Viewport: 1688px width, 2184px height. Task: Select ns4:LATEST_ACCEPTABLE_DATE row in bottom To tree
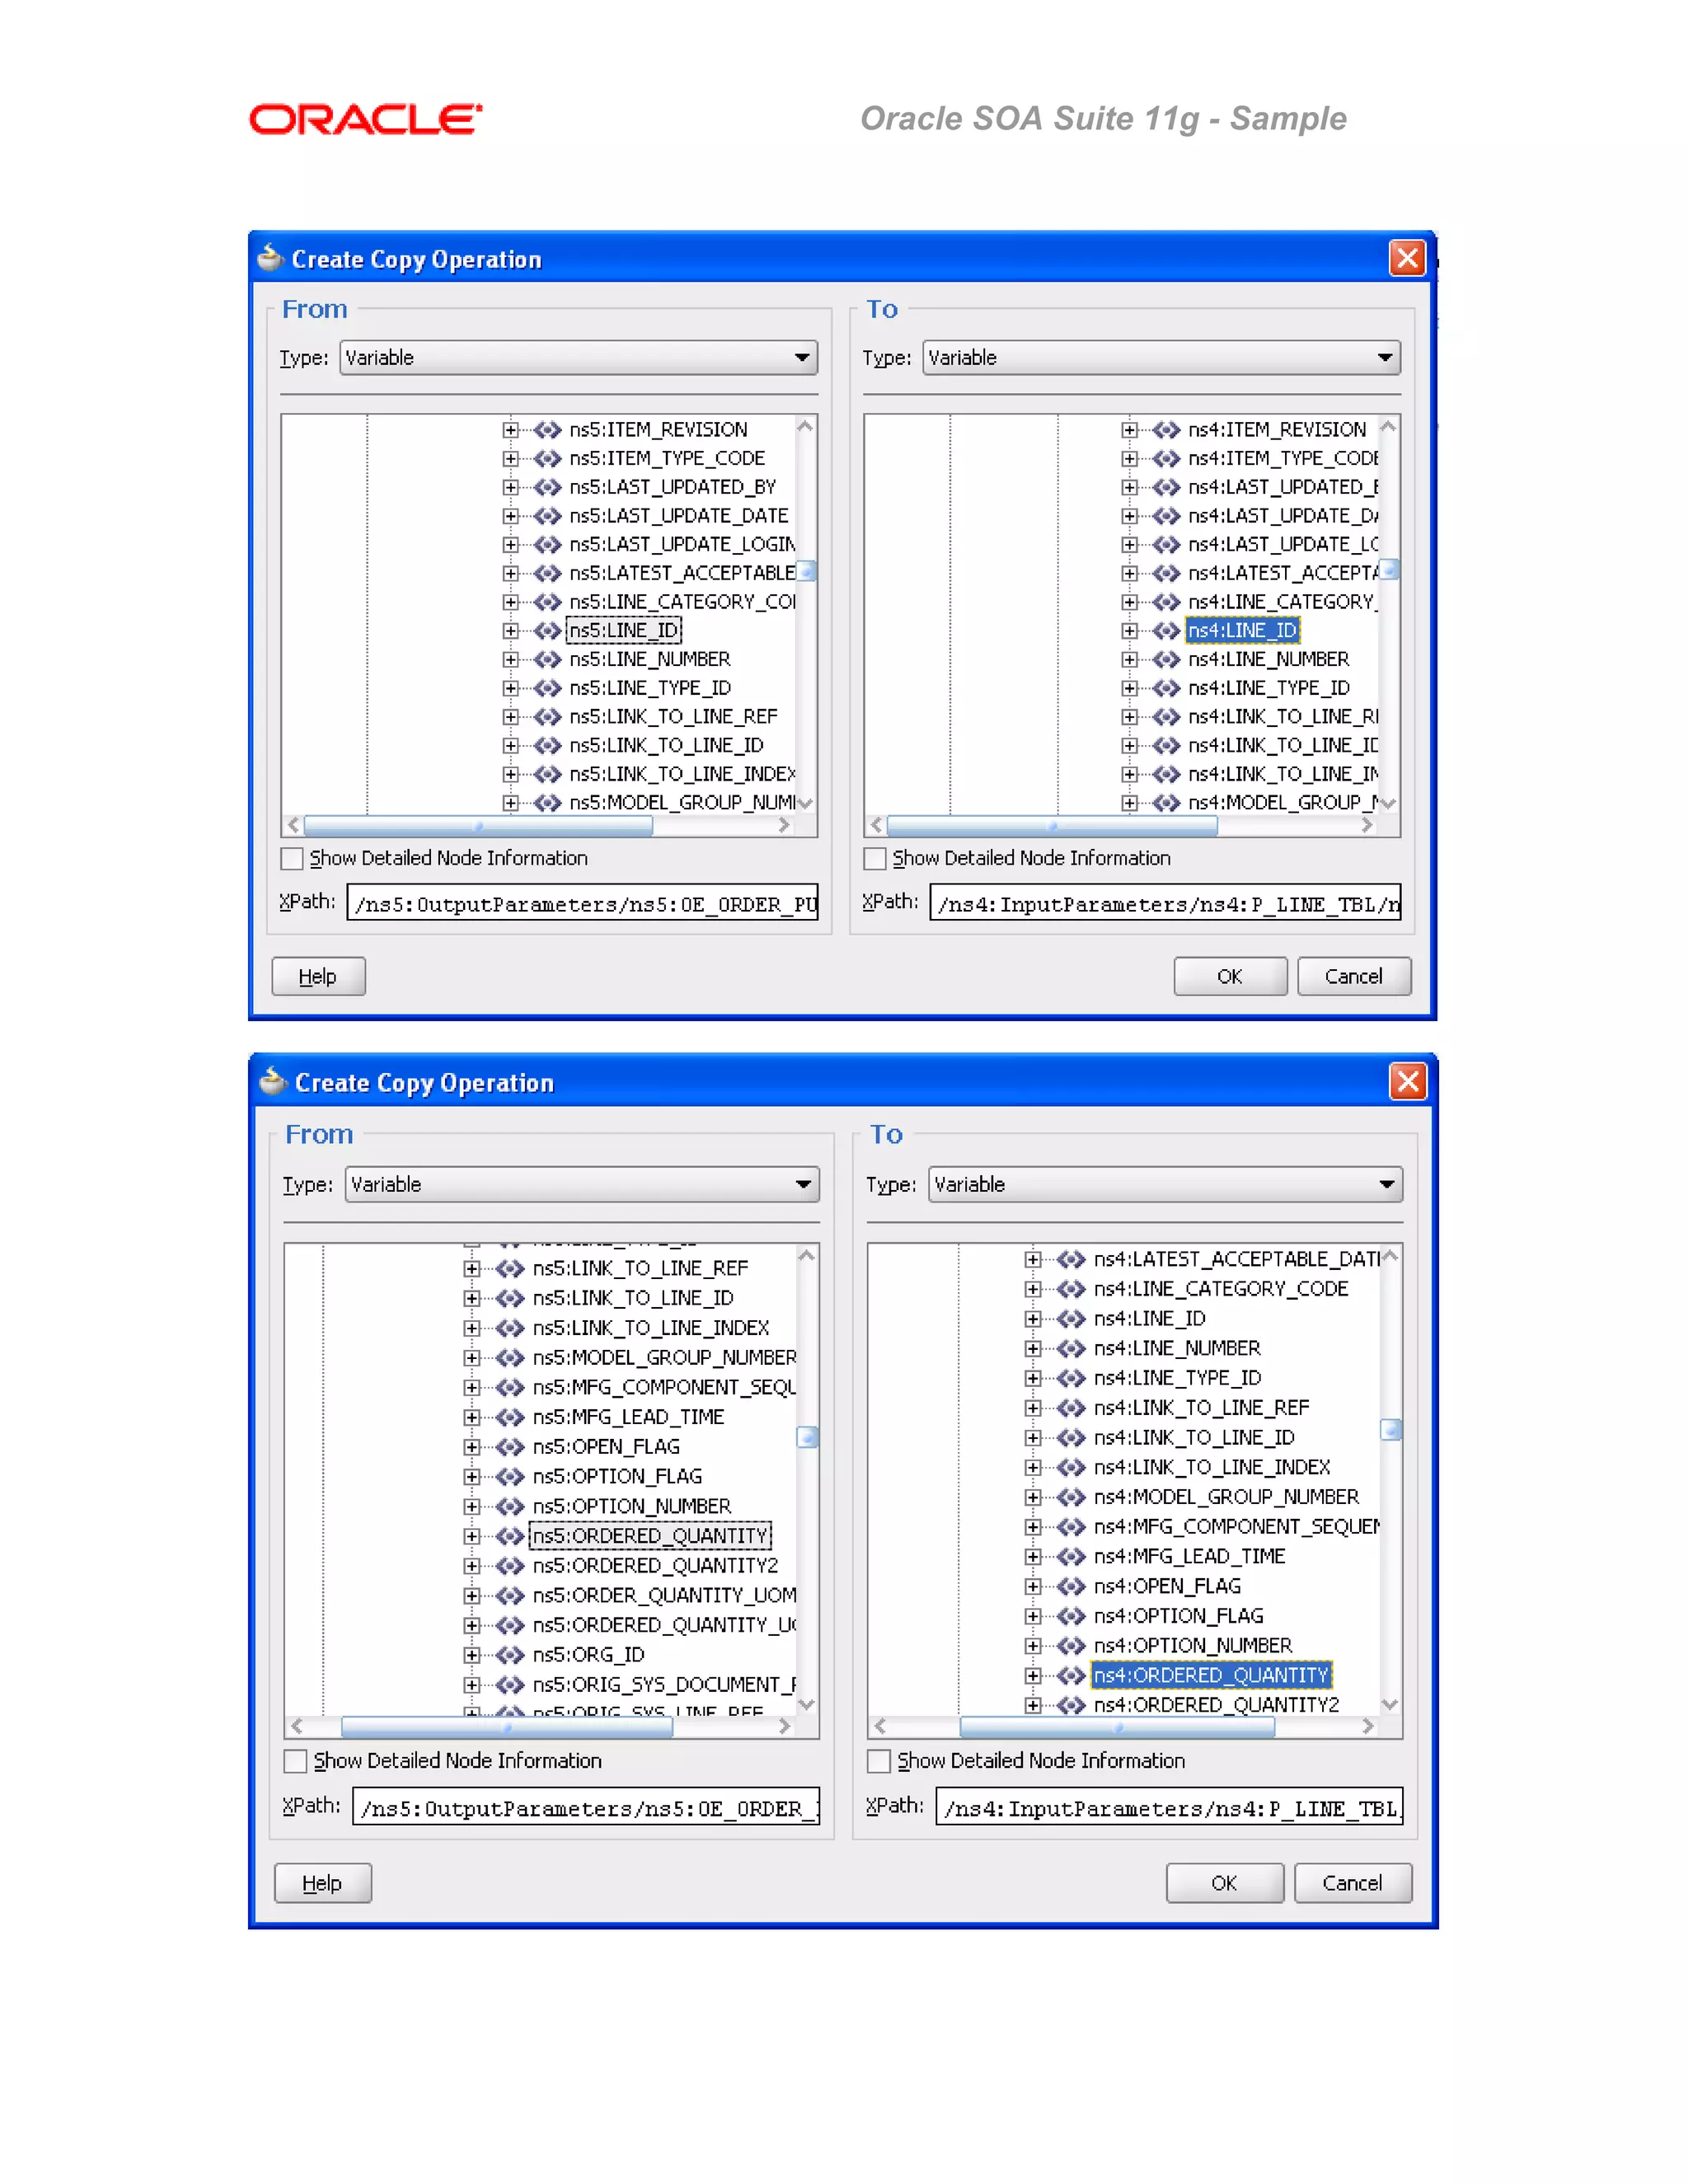click(x=1236, y=1260)
